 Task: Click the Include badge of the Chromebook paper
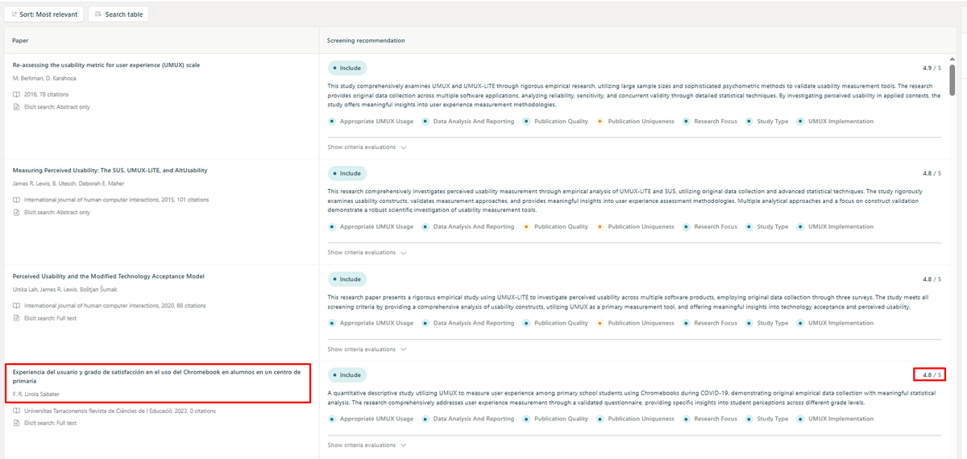pyautogui.click(x=347, y=374)
